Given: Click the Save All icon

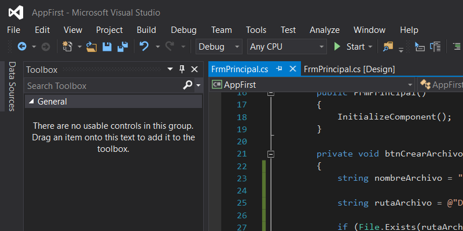Looking at the screenshot, I should click(123, 47).
